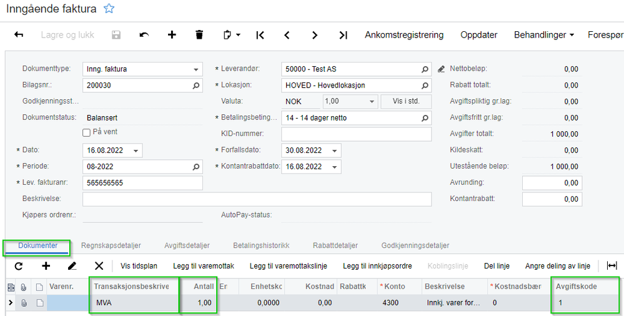624x316 pixels.
Task: Click Del linje
Action: click(x=497, y=266)
